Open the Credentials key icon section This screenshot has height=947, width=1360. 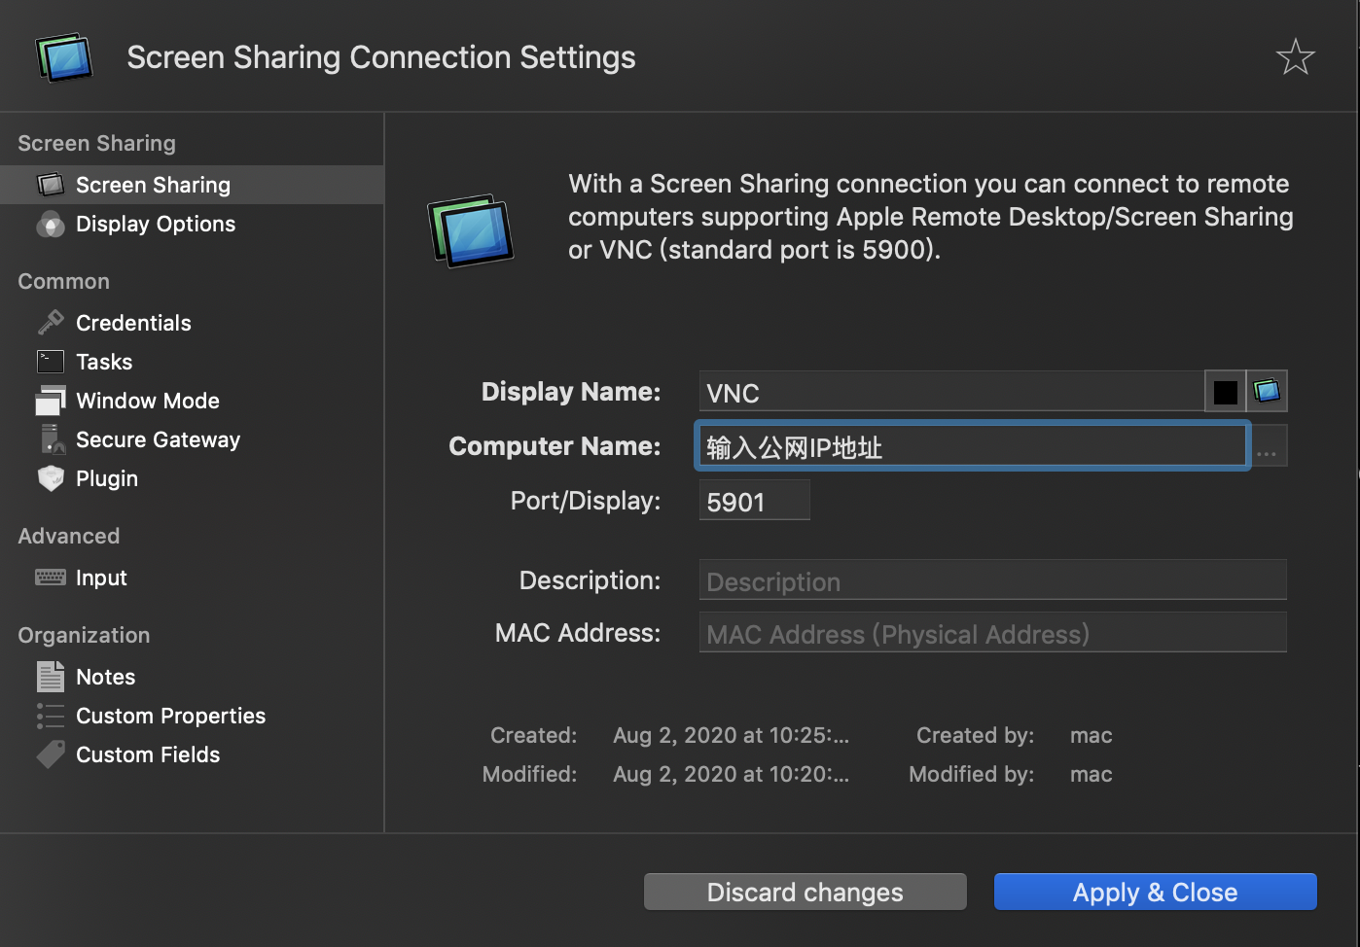(x=51, y=322)
